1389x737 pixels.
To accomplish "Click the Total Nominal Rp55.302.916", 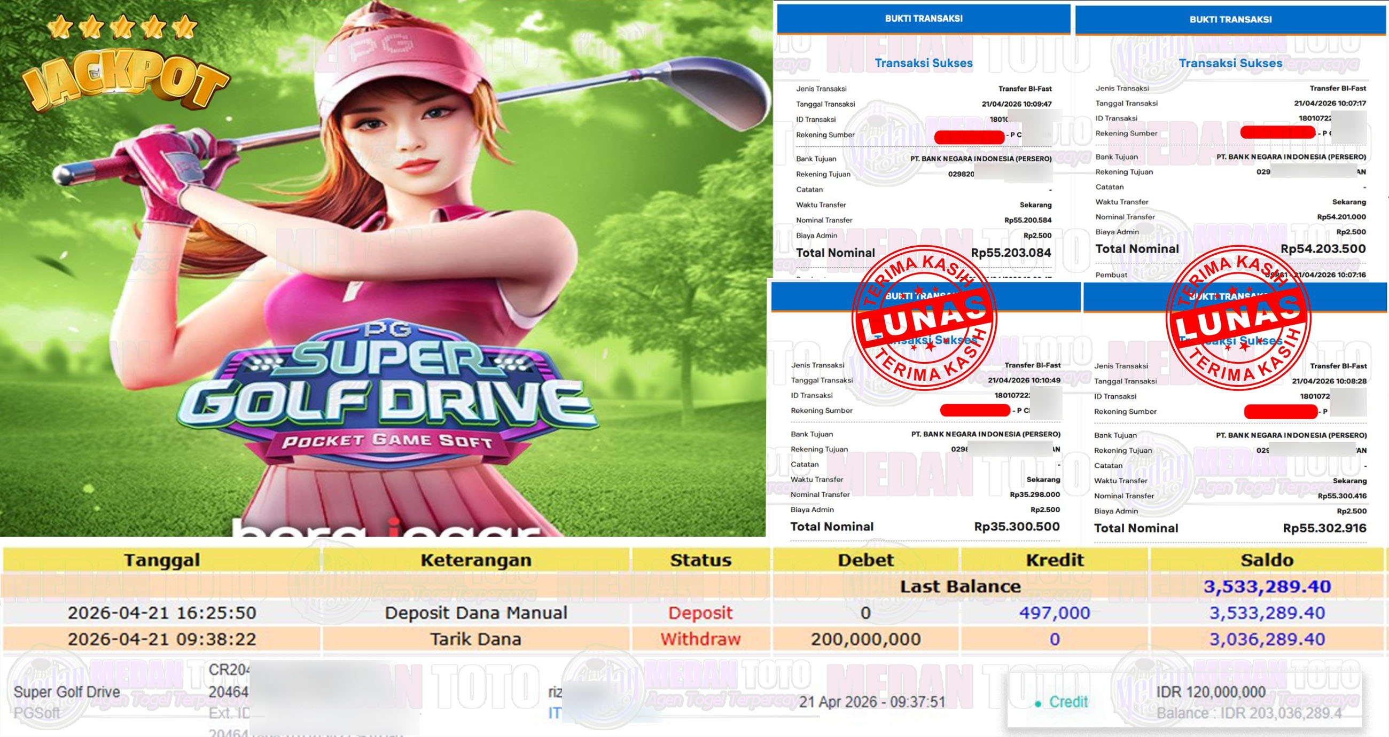I will click(1325, 528).
